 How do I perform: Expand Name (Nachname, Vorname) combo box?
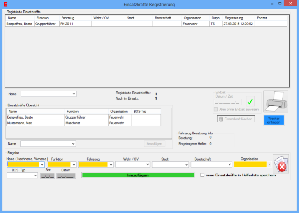click(42, 164)
